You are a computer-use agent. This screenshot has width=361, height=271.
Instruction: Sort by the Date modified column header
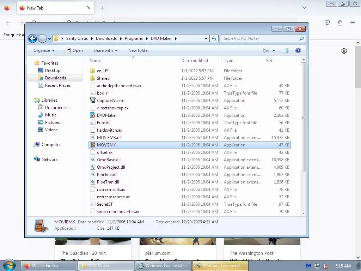click(200, 61)
